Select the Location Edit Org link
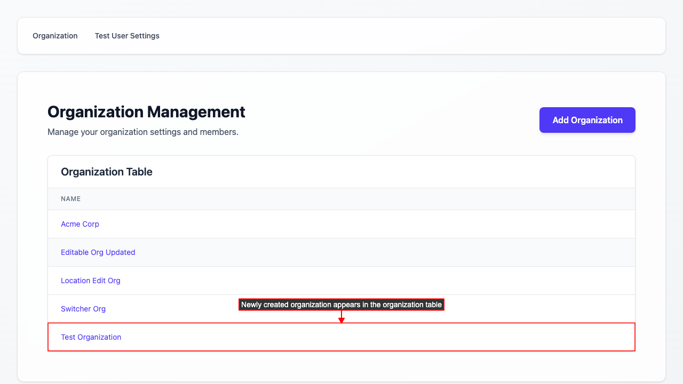This screenshot has width=683, height=384. pyautogui.click(x=91, y=281)
